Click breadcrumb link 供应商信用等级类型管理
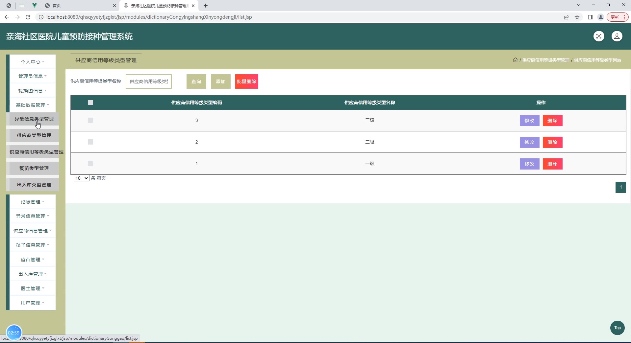This screenshot has width=631, height=343. (x=546, y=60)
